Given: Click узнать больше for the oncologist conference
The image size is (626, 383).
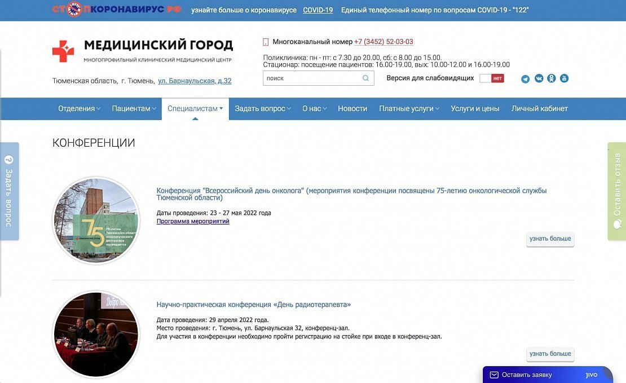Looking at the screenshot, I should 550,239.
